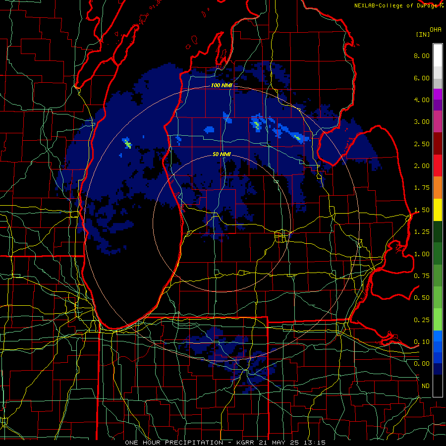Viewport: 446px width, 446px height.
Task: Click the 6.00 legend value
Action: click(422, 78)
